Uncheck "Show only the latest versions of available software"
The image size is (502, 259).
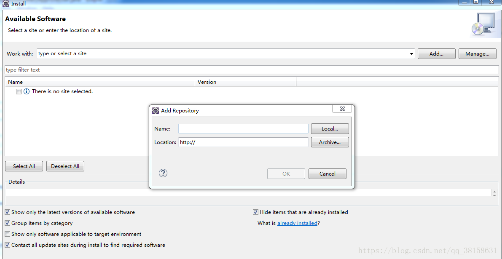pyautogui.click(x=7, y=212)
